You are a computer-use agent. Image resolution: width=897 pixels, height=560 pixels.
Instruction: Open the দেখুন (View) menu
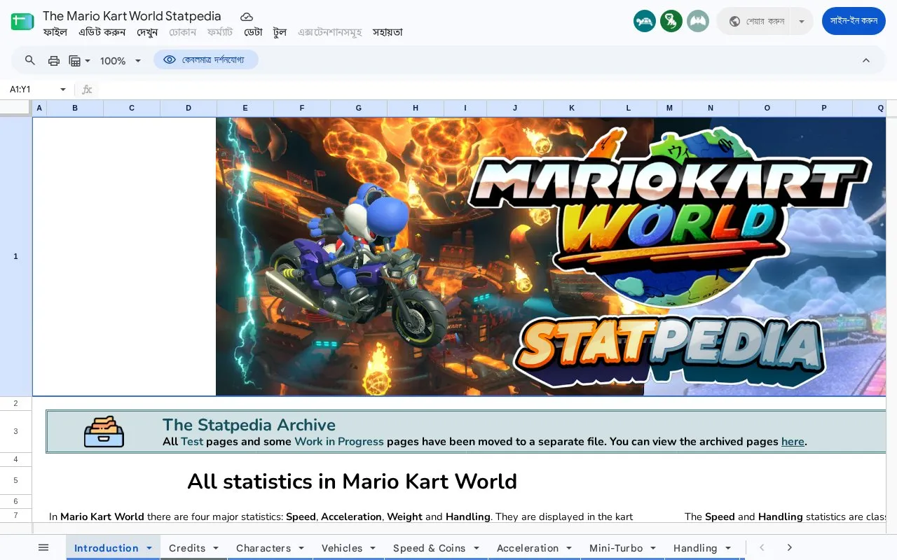click(147, 32)
